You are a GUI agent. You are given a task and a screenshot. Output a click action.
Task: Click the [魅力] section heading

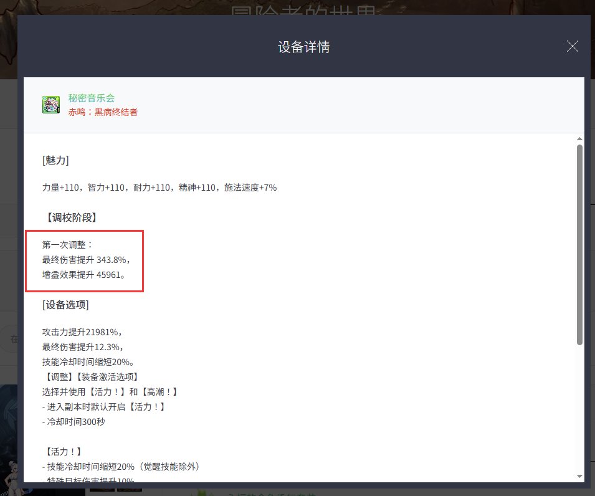55,160
